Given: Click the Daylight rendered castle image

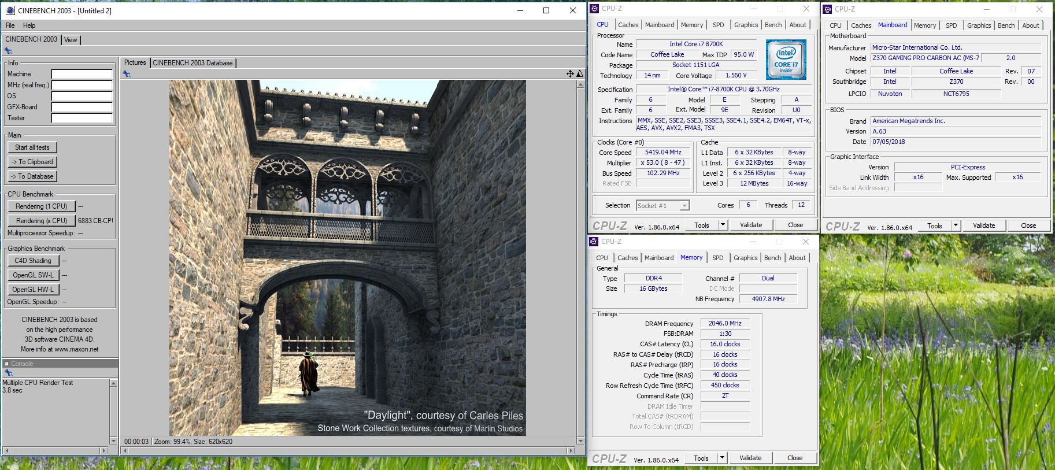Looking at the screenshot, I should click(x=347, y=258).
